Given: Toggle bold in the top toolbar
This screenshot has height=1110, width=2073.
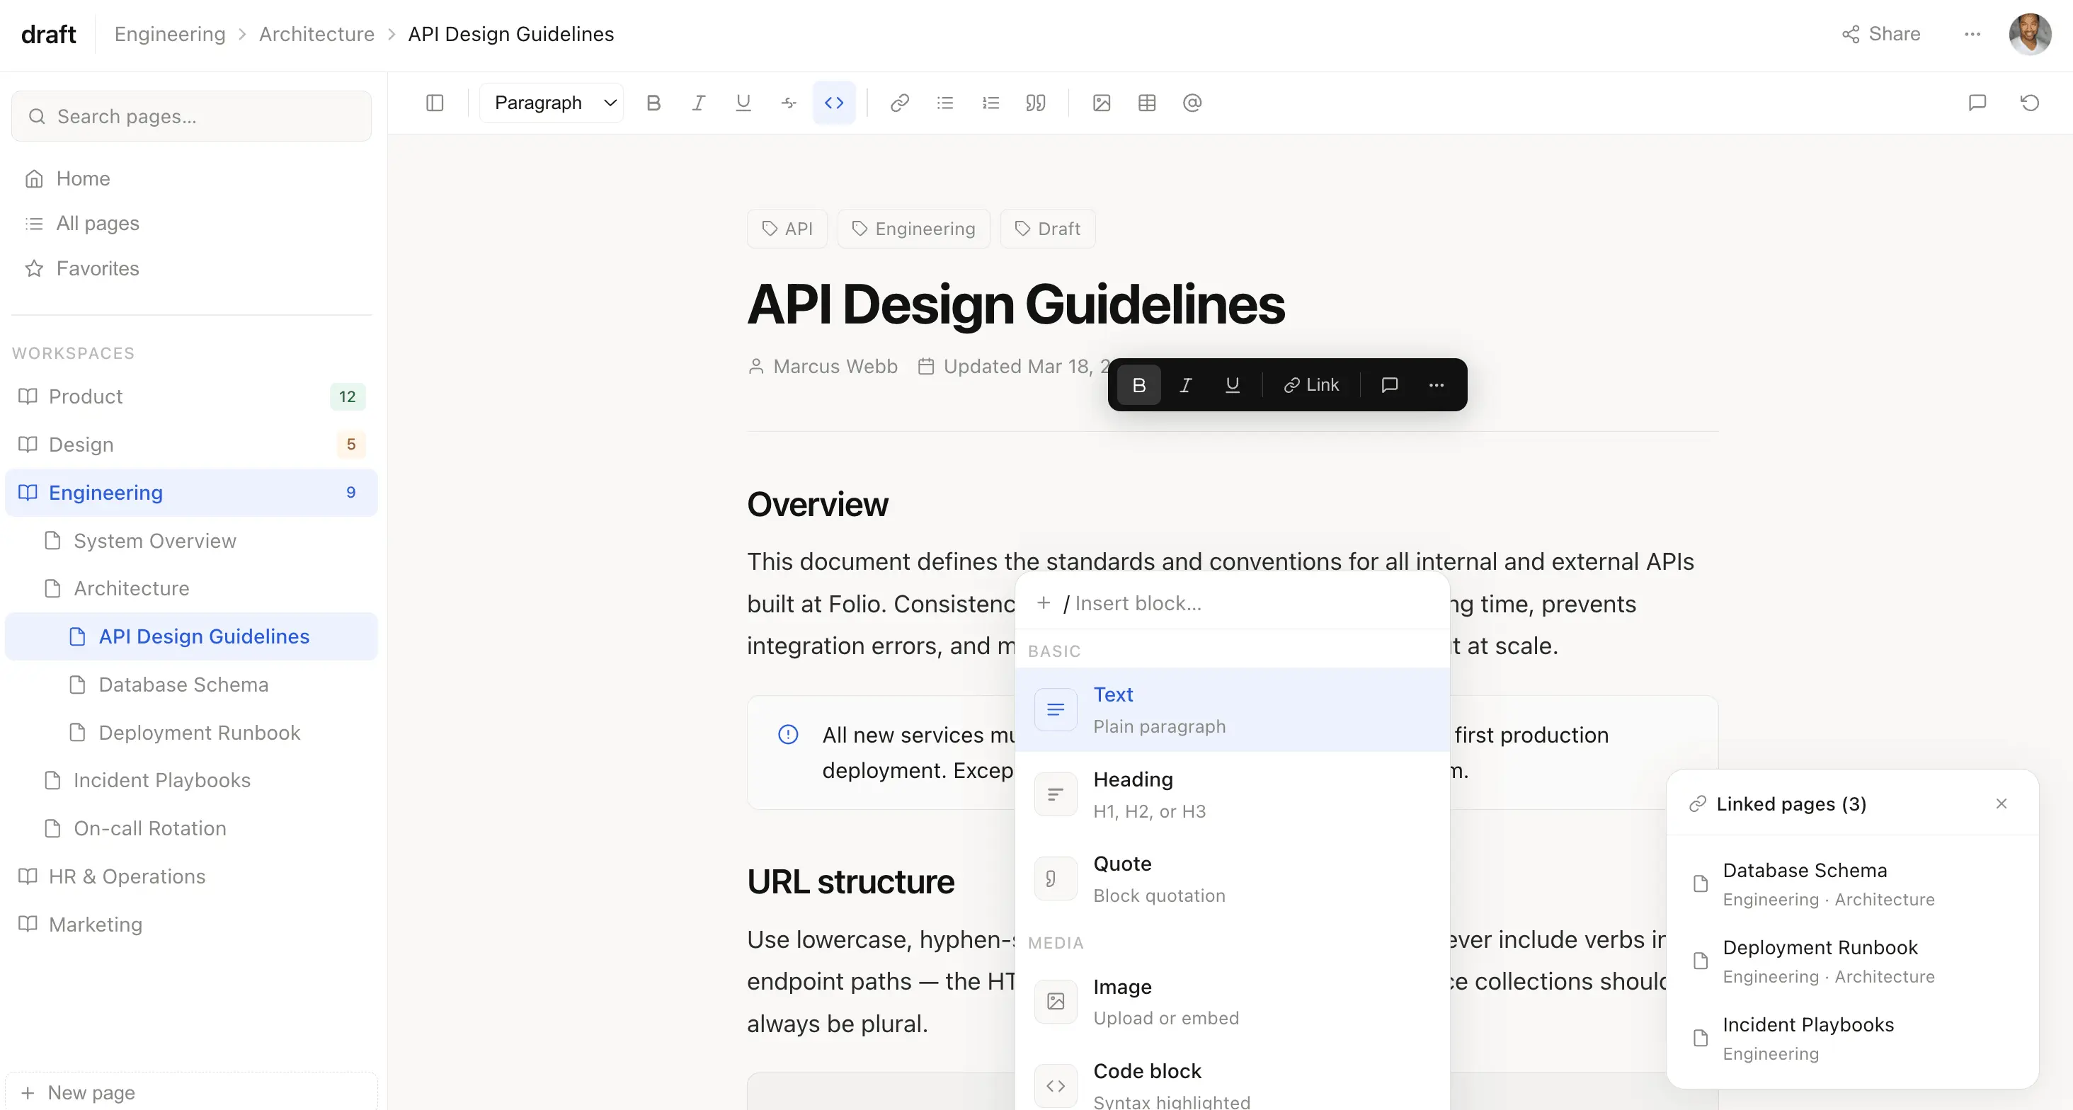Looking at the screenshot, I should pos(653,103).
